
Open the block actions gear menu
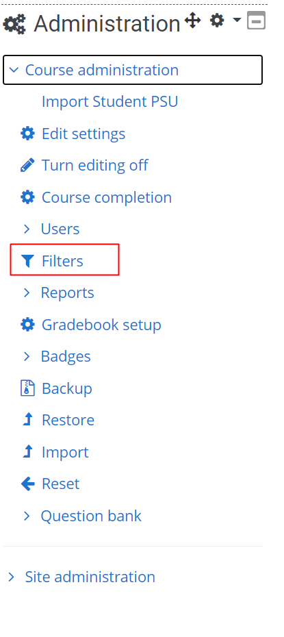[x=224, y=21]
